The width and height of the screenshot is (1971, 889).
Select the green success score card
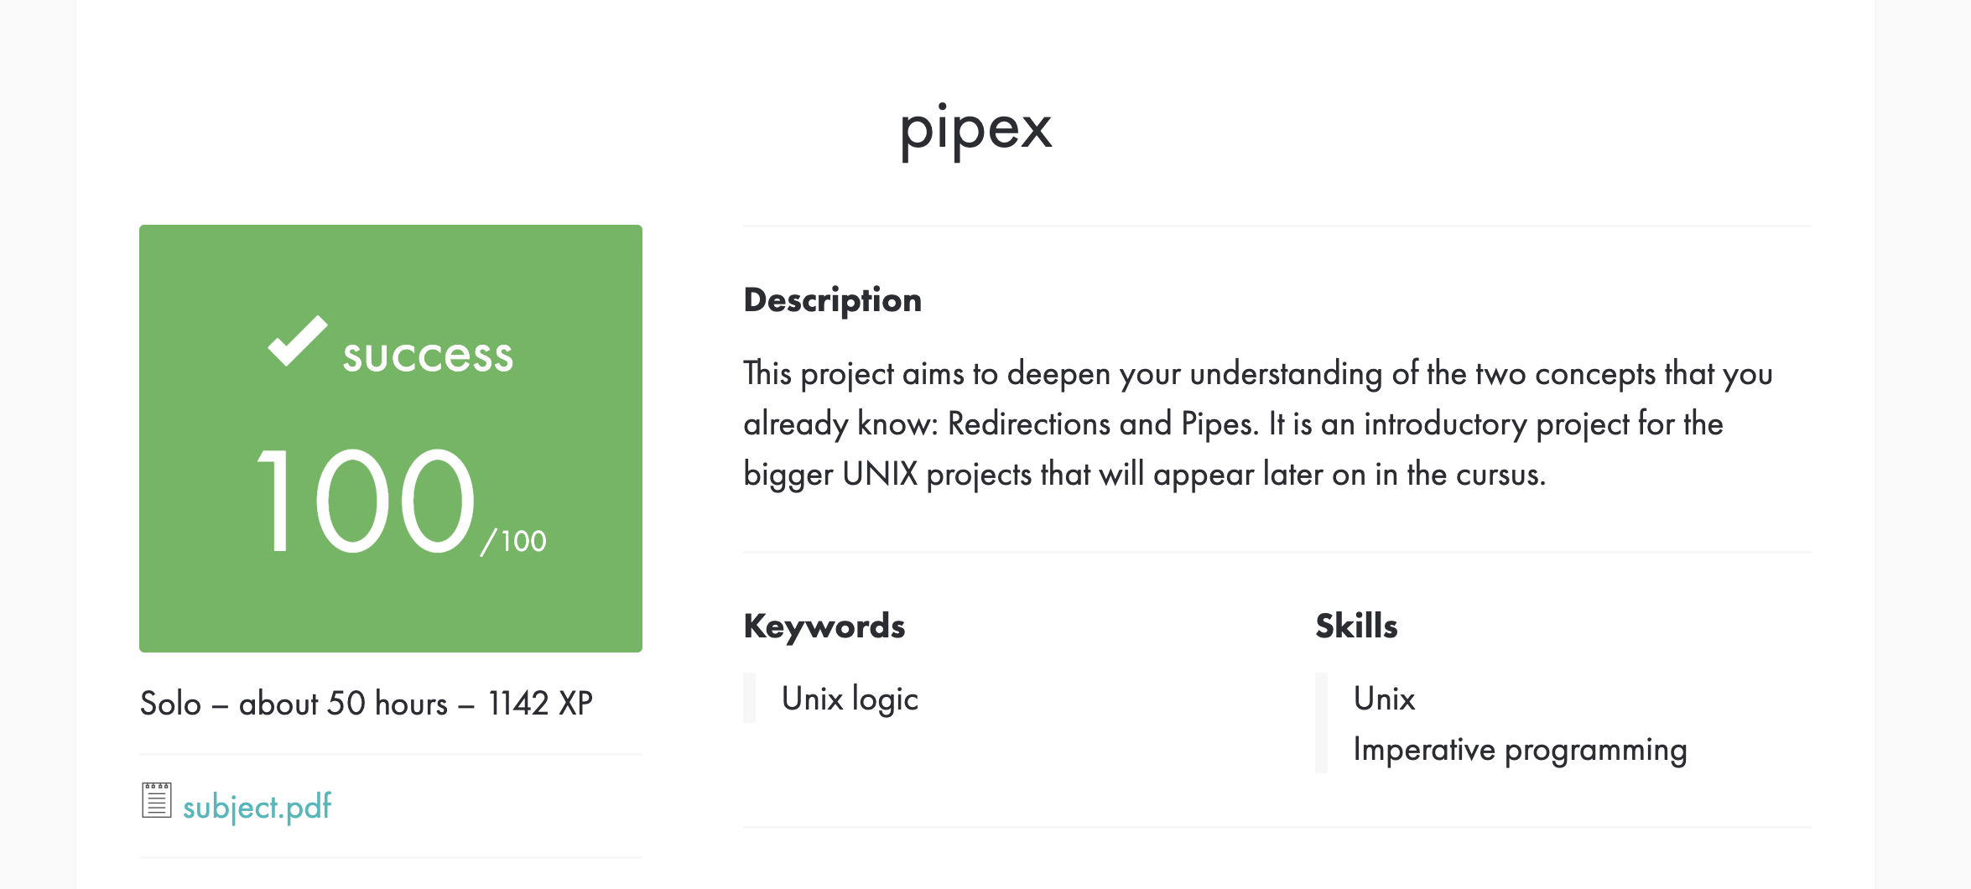coord(389,438)
